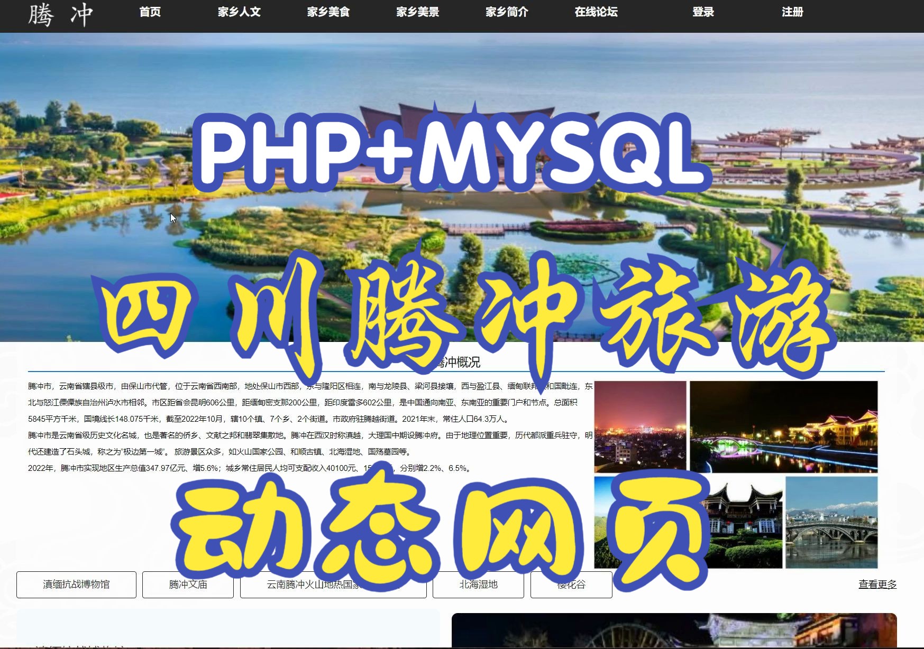Click the line starting 2022年，腾冲市实现地区生产总值
Screen dimensions: 924x649
tap(250, 468)
